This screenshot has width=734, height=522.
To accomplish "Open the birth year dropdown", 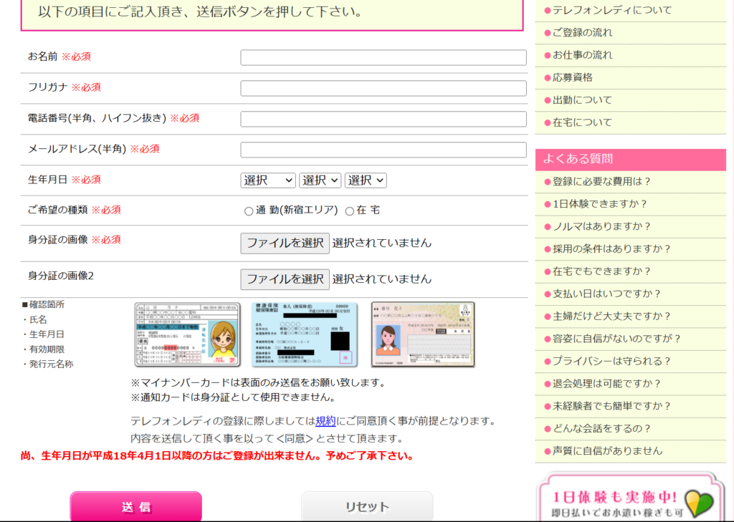I will [268, 180].
